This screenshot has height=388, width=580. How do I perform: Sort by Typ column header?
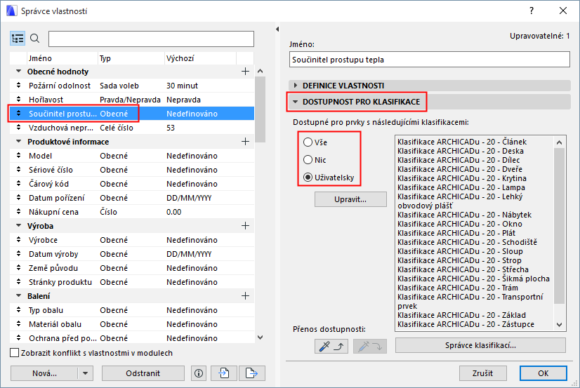point(131,58)
